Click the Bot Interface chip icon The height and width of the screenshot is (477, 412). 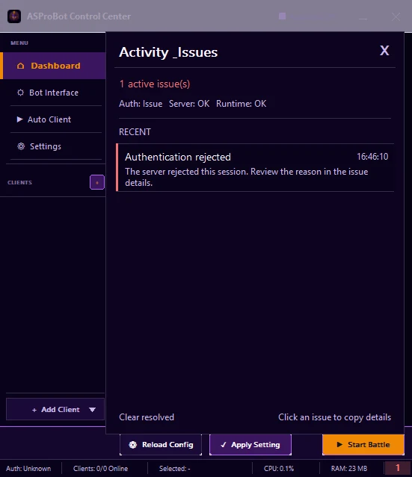(x=20, y=93)
